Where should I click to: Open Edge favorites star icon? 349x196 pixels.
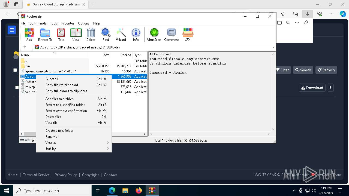pos(284,14)
